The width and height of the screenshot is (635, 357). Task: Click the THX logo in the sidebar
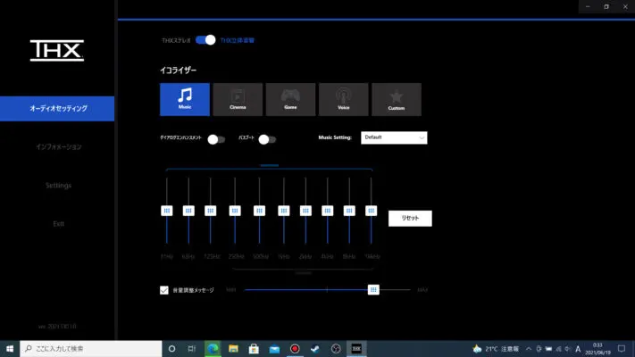[57, 51]
